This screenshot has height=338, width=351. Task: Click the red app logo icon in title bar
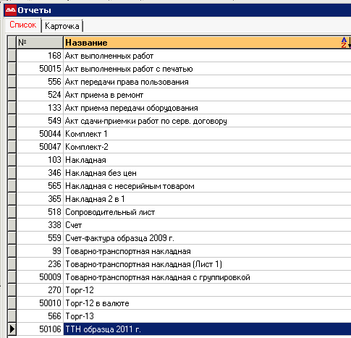coord(11,10)
